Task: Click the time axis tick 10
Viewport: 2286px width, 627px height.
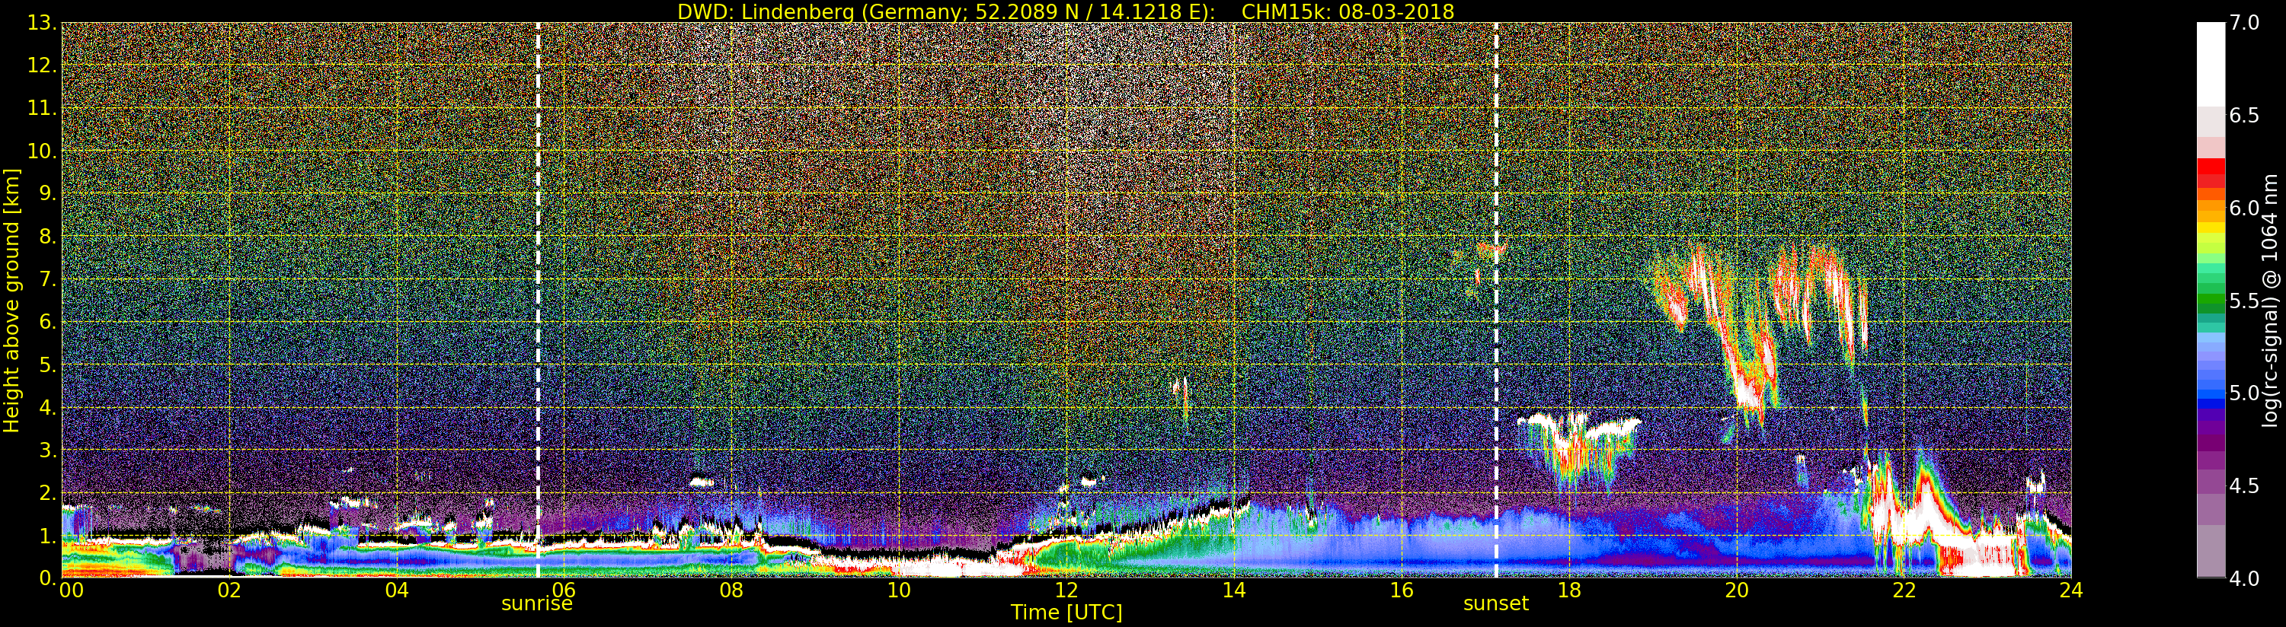Action: point(899,590)
